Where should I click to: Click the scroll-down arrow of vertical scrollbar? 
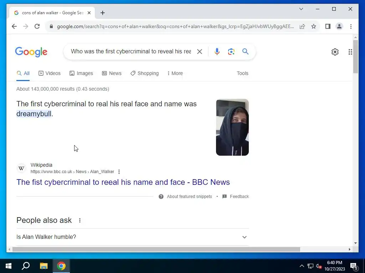point(355,243)
